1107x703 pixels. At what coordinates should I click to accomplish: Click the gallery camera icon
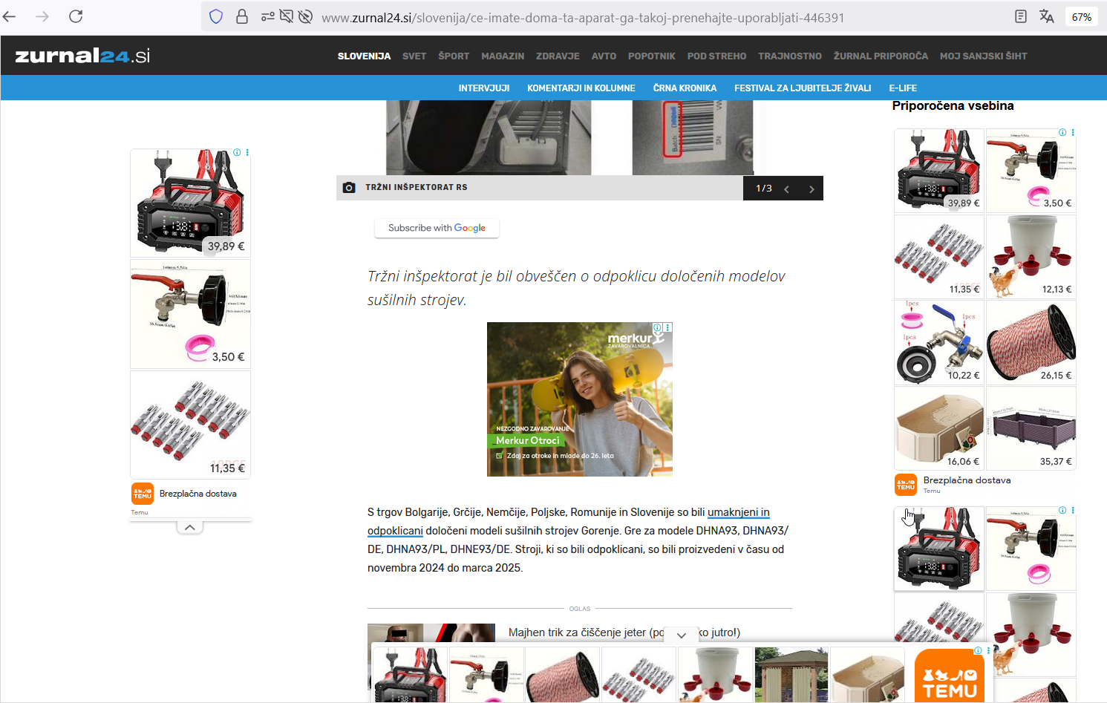point(349,188)
